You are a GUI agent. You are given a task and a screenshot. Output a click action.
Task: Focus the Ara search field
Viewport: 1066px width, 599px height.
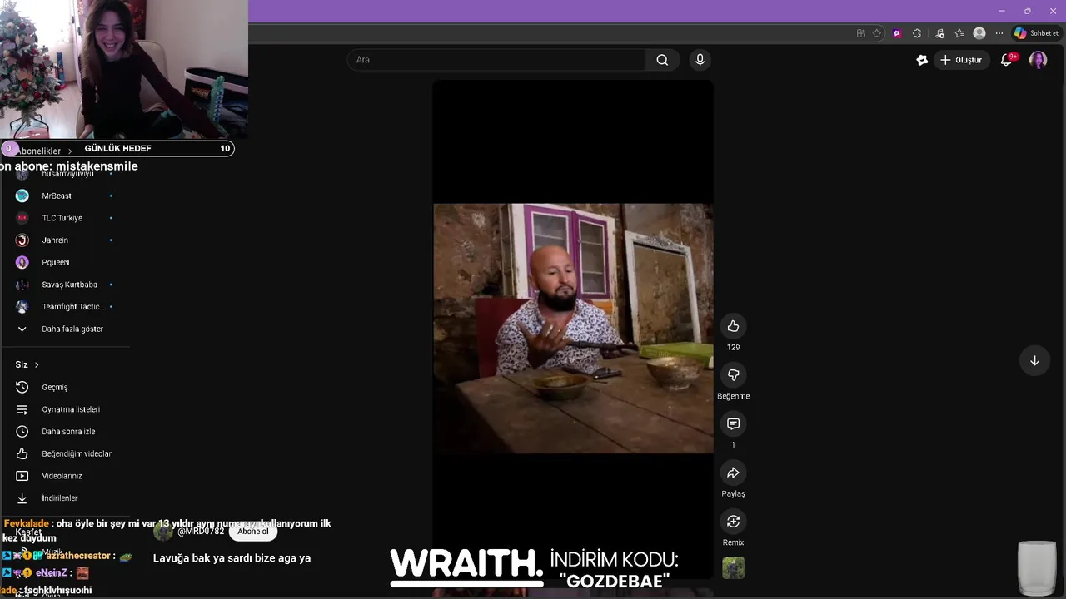coord(496,60)
